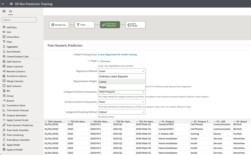Image resolution: width=251 pixels, height=155 pixels.
Task: Click the back arrow in header
Action: point(3,4)
